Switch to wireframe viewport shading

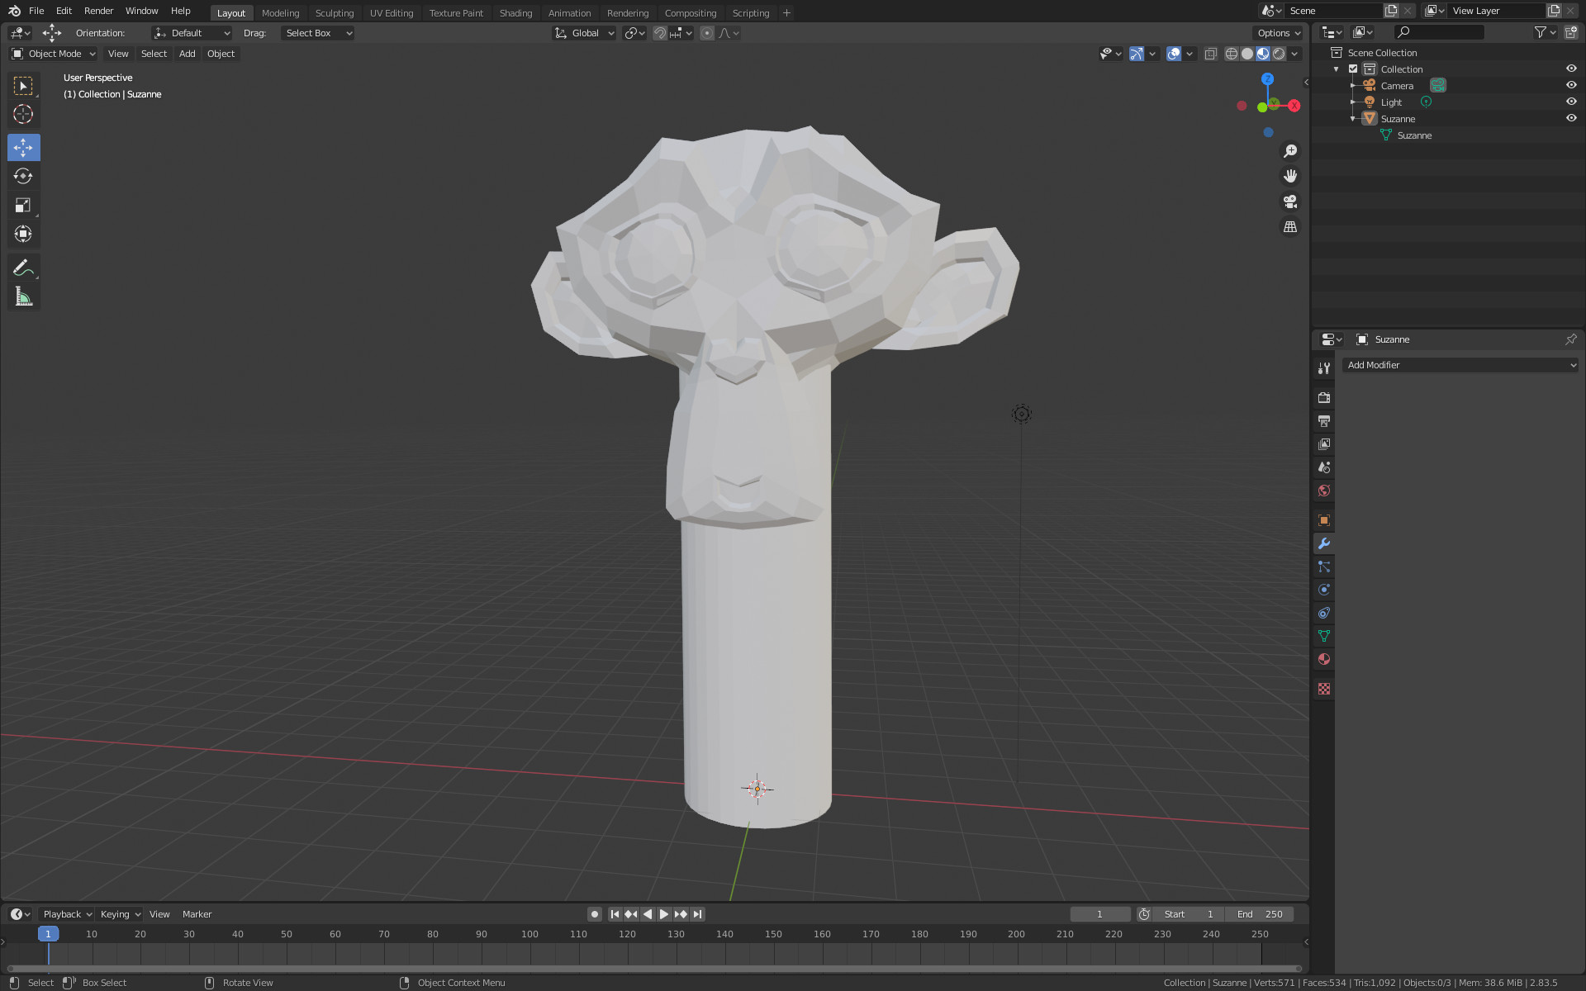click(1232, 54)
